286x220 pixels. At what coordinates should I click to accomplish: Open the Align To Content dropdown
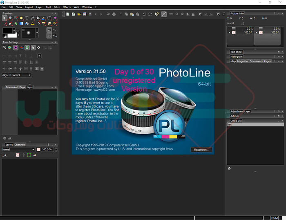click(x=17, y=75)
